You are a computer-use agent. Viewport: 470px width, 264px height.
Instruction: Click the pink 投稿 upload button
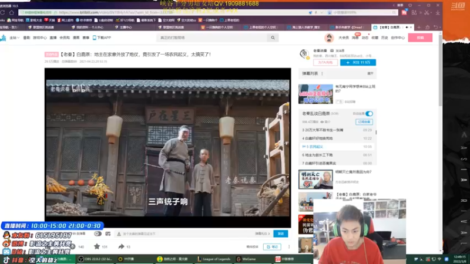pos(420,38)
